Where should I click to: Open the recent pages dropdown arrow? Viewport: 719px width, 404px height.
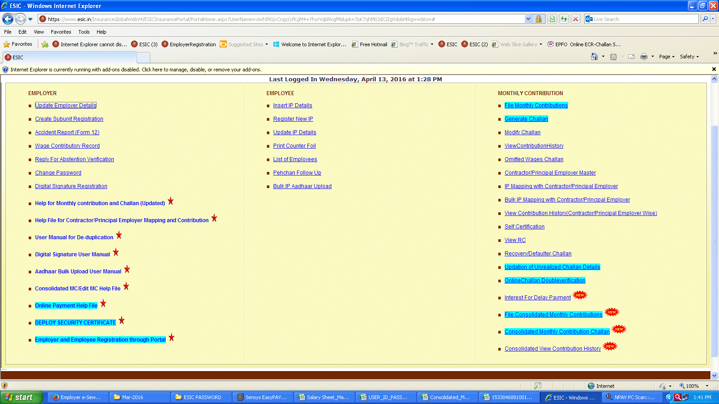tap(30, 19)
